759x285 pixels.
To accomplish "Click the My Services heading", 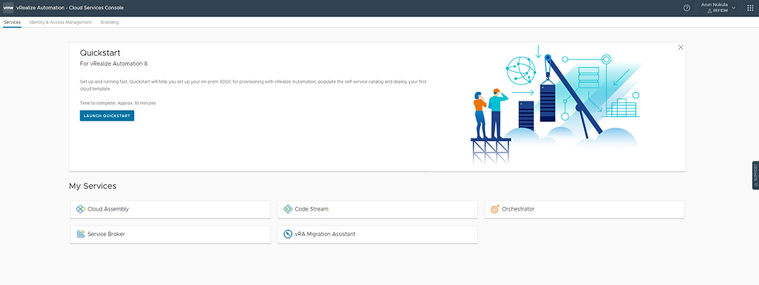I will point(92,186).
